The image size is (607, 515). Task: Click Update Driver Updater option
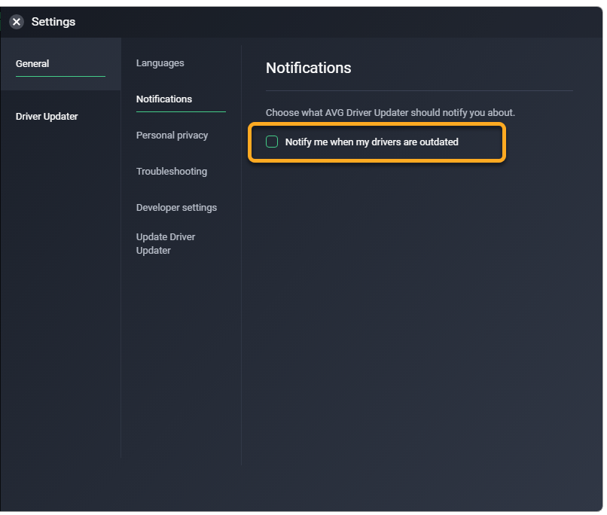click(x=166, y=243)
